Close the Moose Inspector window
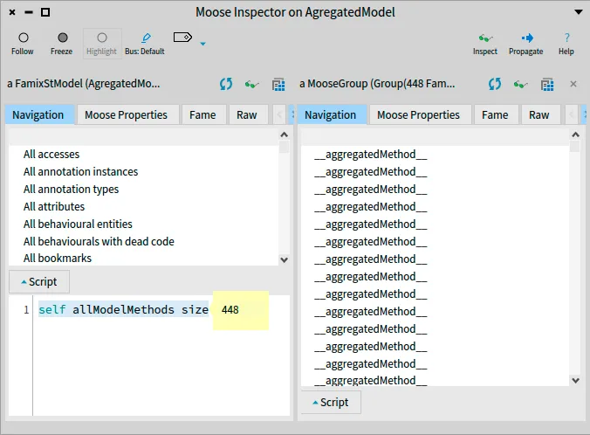 tap(12, 12)
